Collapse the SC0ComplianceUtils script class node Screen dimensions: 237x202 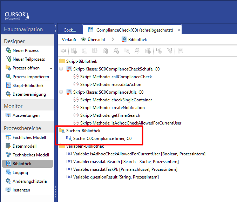click(x=61, y=92)
